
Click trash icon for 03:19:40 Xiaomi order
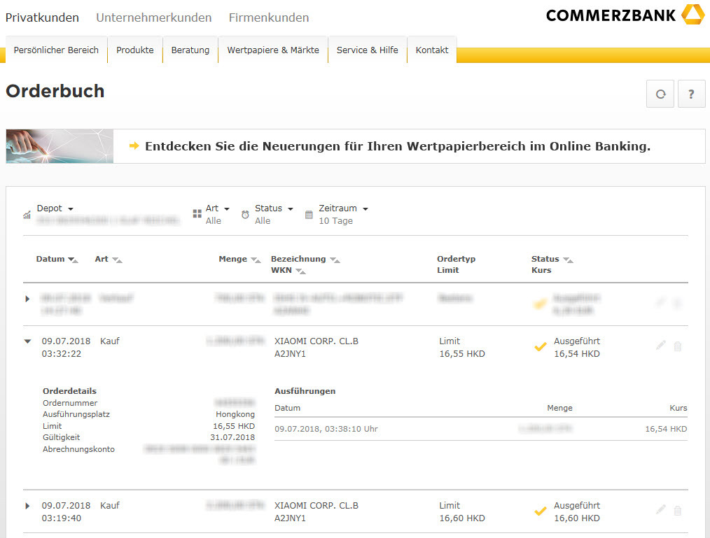tap(678, 511)
